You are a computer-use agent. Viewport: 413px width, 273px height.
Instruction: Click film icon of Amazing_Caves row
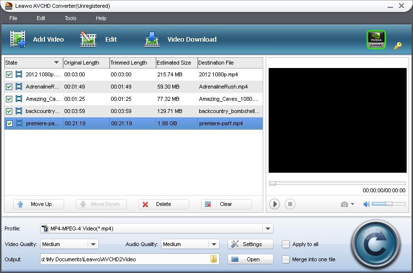click(x=19, y=99)
